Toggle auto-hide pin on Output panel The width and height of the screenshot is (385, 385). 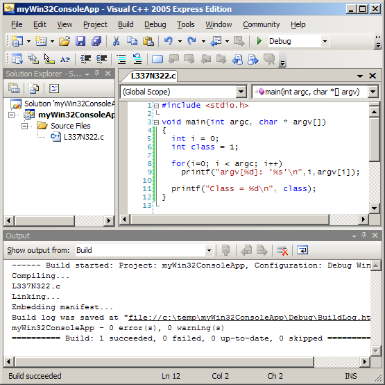coord(364,236)
